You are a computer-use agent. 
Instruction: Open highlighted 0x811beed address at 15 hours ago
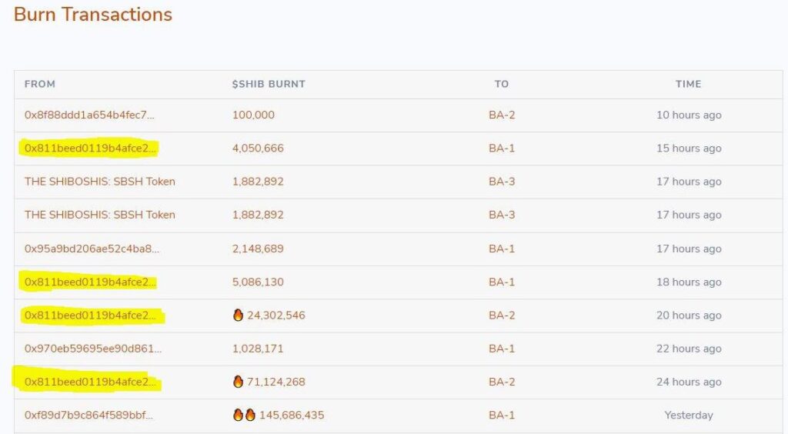91,149
